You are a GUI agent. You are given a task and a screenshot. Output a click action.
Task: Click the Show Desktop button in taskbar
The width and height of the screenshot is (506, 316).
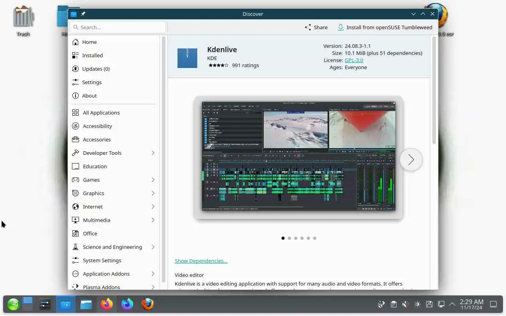(x=493, y=304)
